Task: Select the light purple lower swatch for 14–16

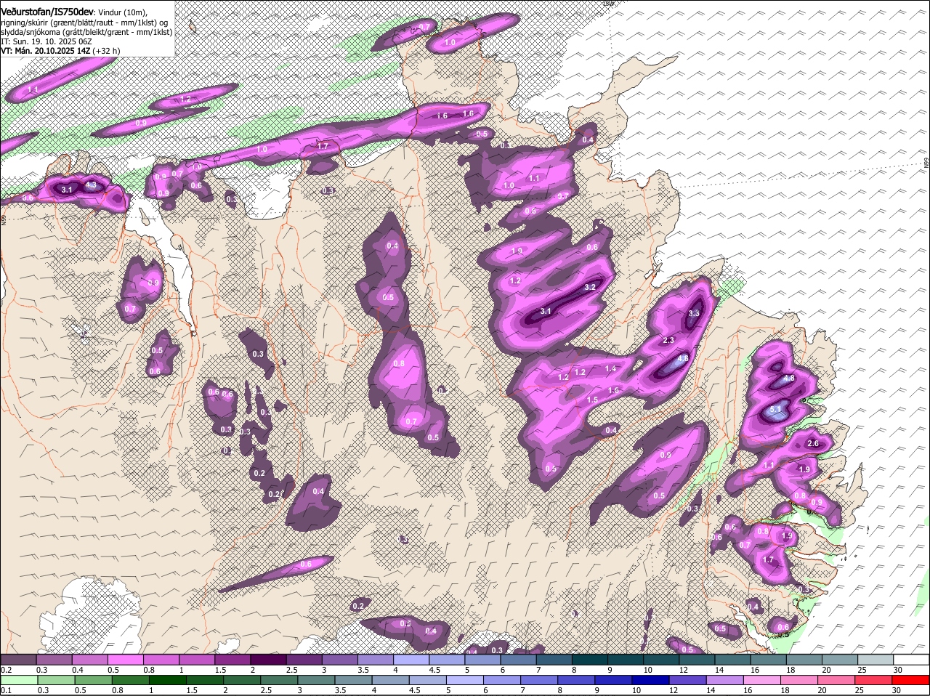Action: click(x=727, y=680)
